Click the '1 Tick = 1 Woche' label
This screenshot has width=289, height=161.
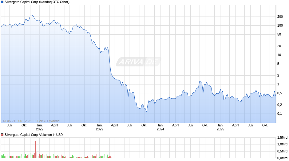pyautogui.click(x=47, y=121)
